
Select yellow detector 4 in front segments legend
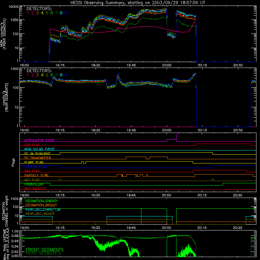tap(42, 13)
